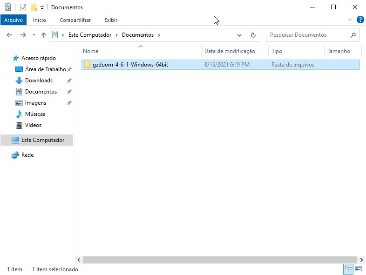Click the gzdoom folder icon

coord(87,64)
